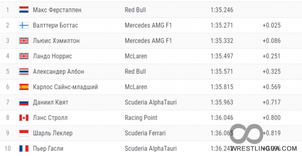Select driver Льюис Хэмилтон

coord(56,41)
